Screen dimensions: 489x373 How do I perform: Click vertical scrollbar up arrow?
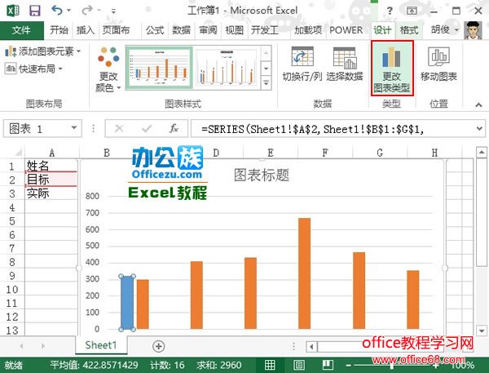pyautogui.click(x=481, y=153)
